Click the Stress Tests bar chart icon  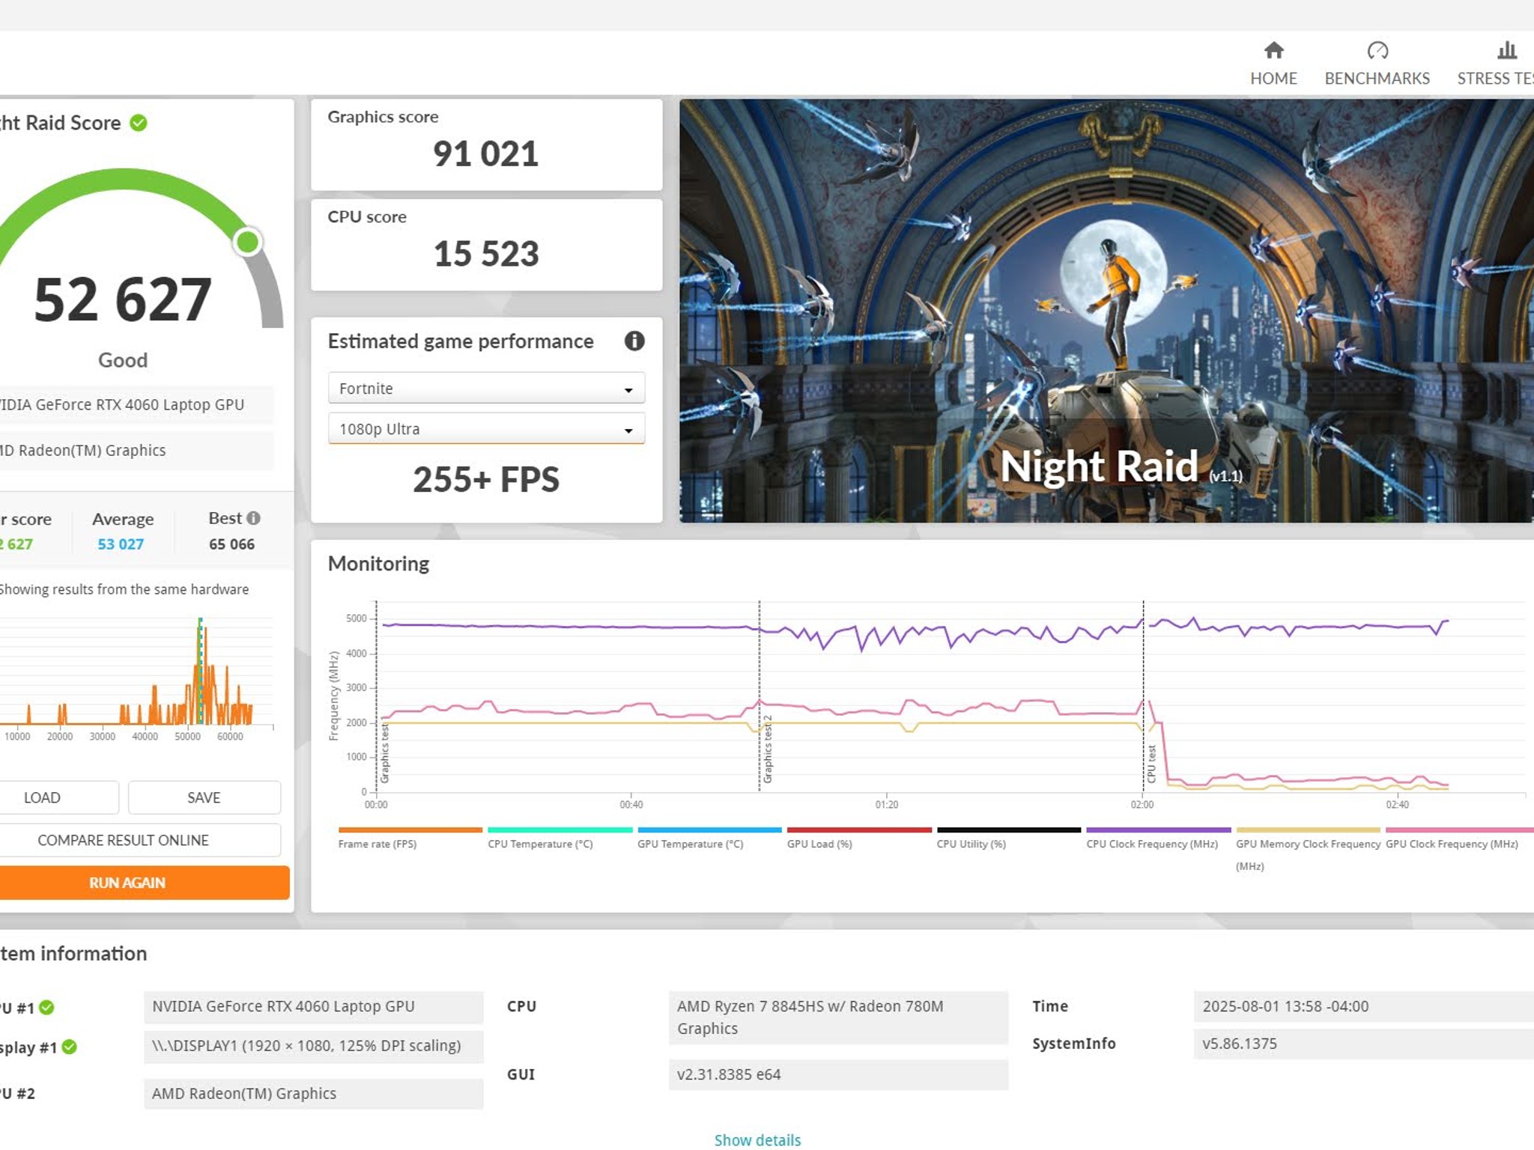1506,51
